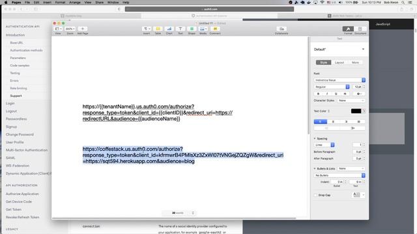Click the Comment toolbar icon
This screenshot has width=417, height=234.
tap(215, 29)
